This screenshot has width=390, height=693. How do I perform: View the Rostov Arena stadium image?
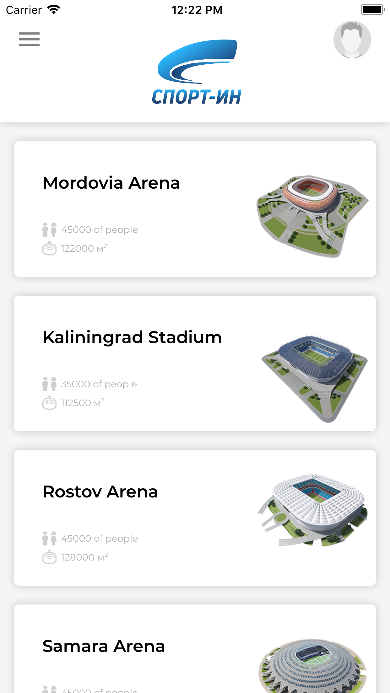pyautogui.click(x=313, y=510)
